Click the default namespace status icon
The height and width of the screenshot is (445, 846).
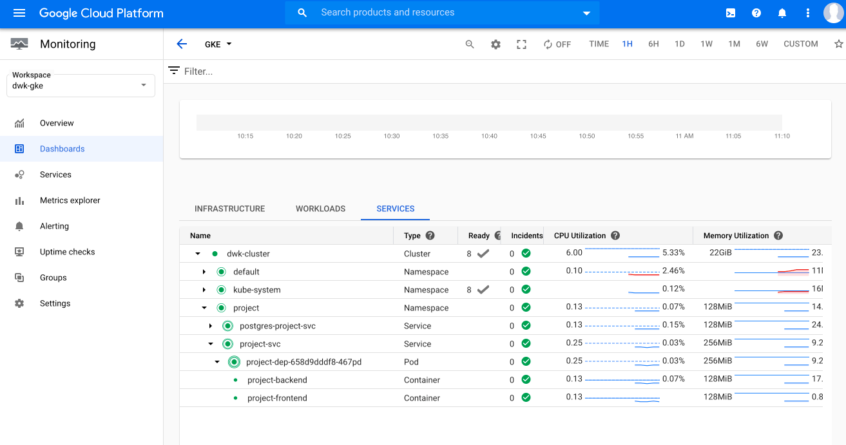[221, 272]
